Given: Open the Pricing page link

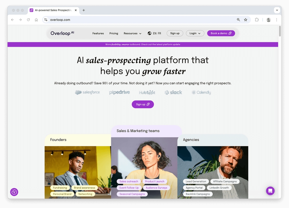Looking at the screenshot, I should pos(114,33).
